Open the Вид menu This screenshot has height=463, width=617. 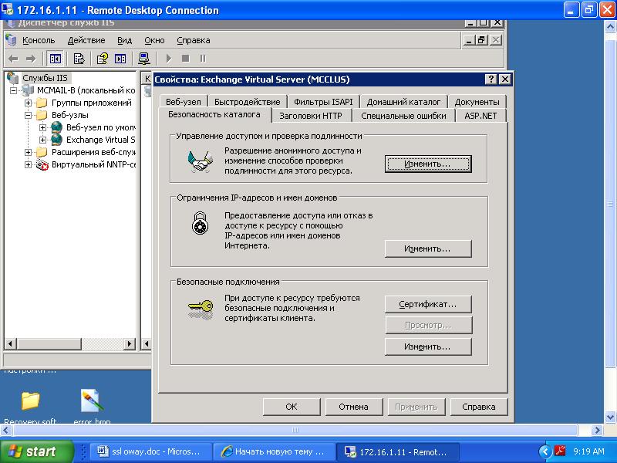124,40
